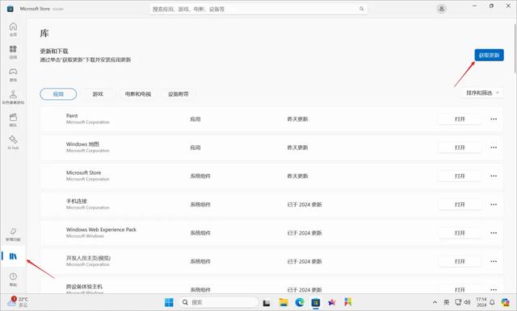Select the 游戏 (Games) filter tab

tap(98, 94)
